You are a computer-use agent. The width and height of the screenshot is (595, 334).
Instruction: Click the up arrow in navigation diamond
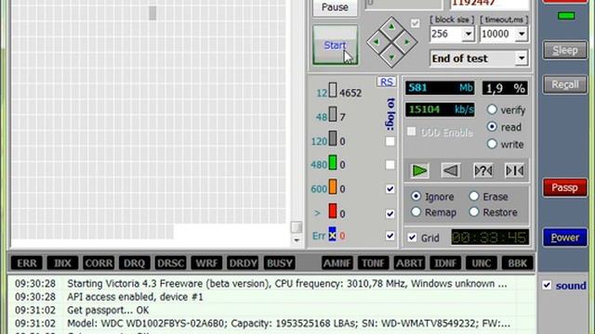(x=391, y=27)
